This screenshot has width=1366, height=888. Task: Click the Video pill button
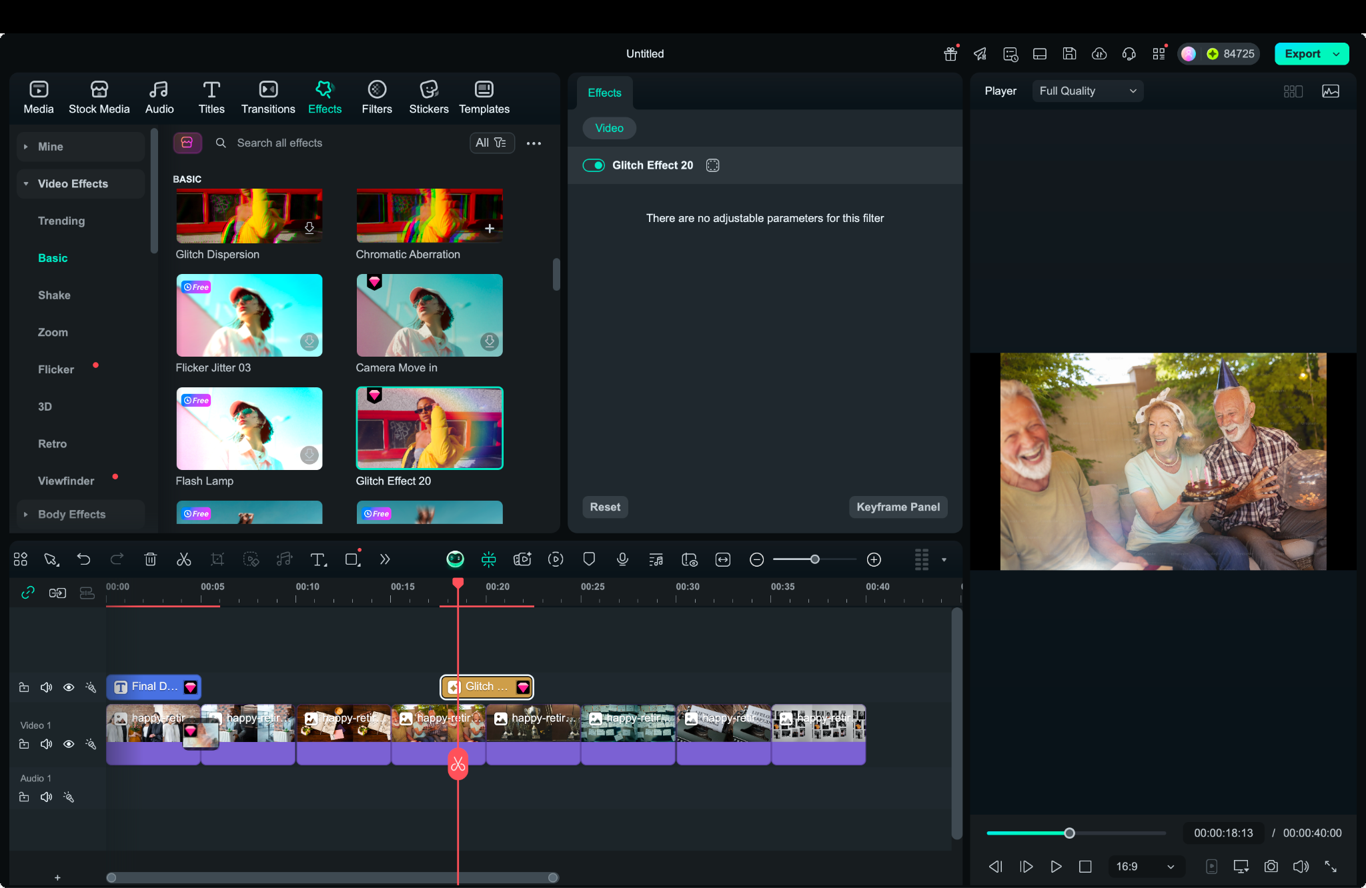(x=609, y=128)
